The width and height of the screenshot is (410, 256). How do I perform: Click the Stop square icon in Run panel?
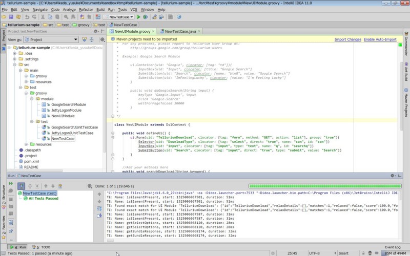pos(11,199)
